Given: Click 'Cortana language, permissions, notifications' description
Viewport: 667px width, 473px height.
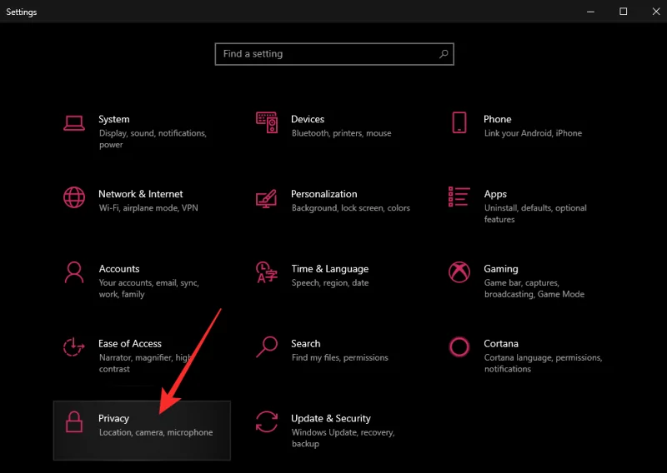Looking at the screenshot, I should click(544, 363).
